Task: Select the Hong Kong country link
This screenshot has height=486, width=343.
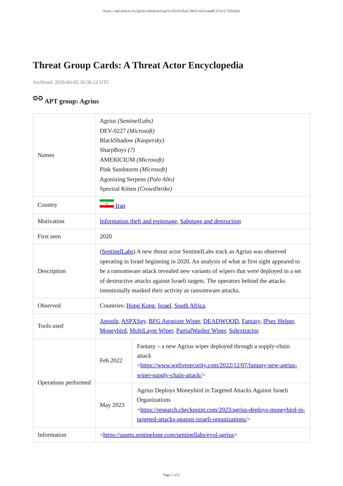Action: 141,306
